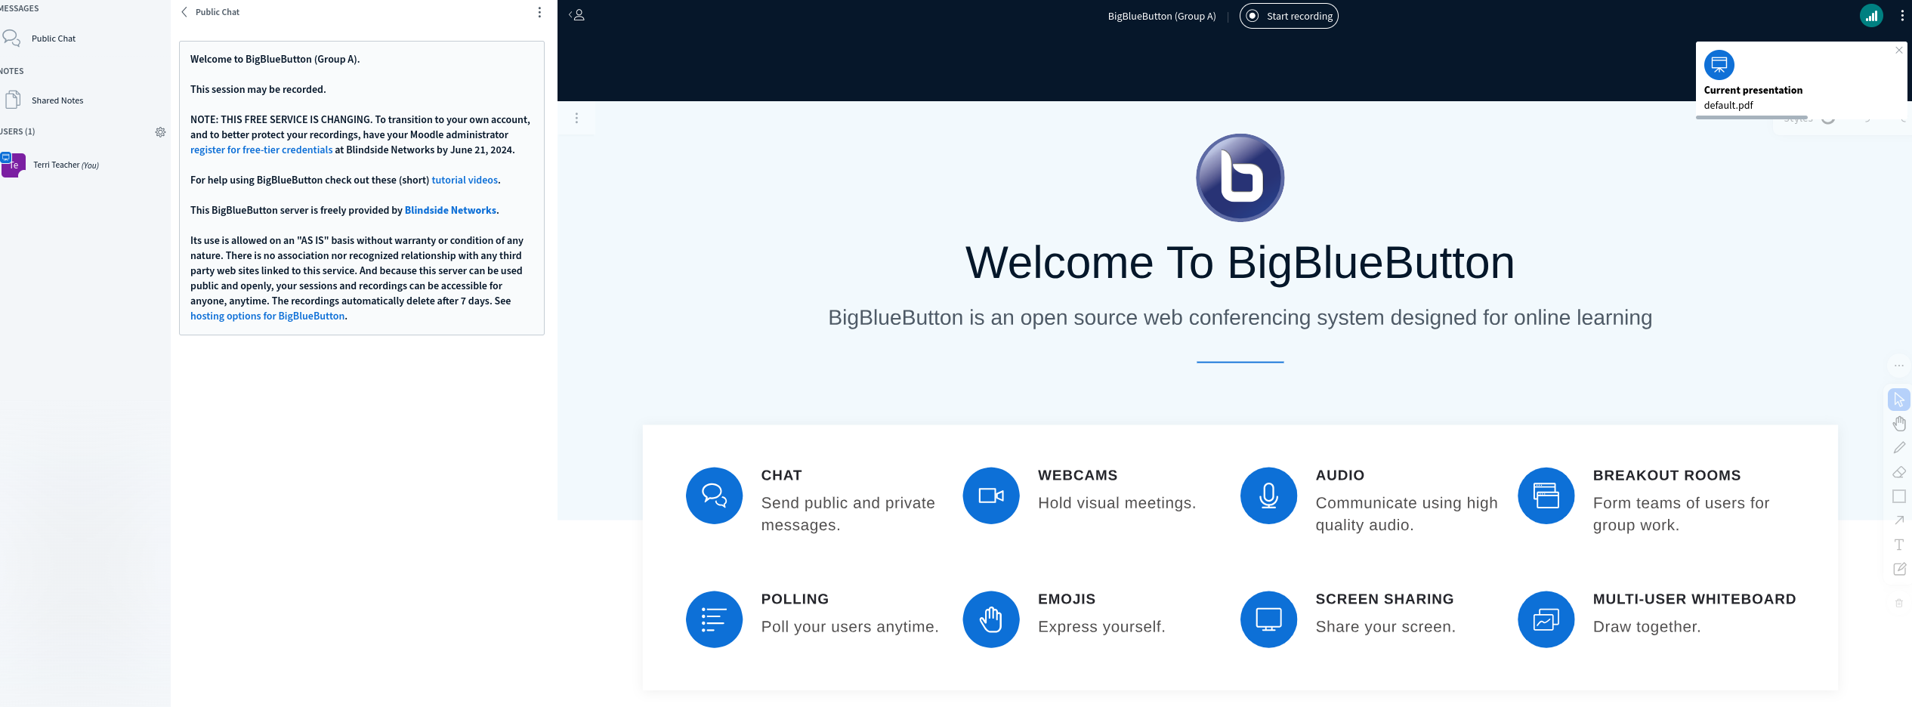Click 'default.pdf' presentation file name
The height and width of the screenshot is (707, 1912).
[1728, 105]
